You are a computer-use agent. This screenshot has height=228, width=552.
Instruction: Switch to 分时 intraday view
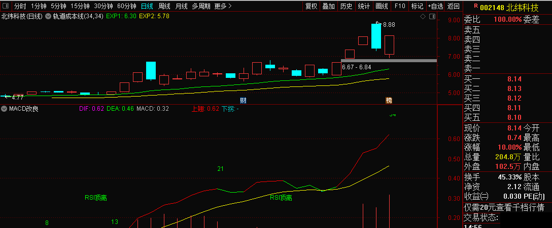20,6
